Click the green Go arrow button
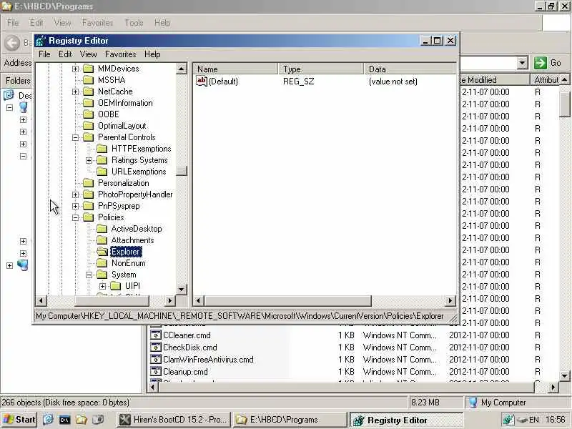 point(541,63)
